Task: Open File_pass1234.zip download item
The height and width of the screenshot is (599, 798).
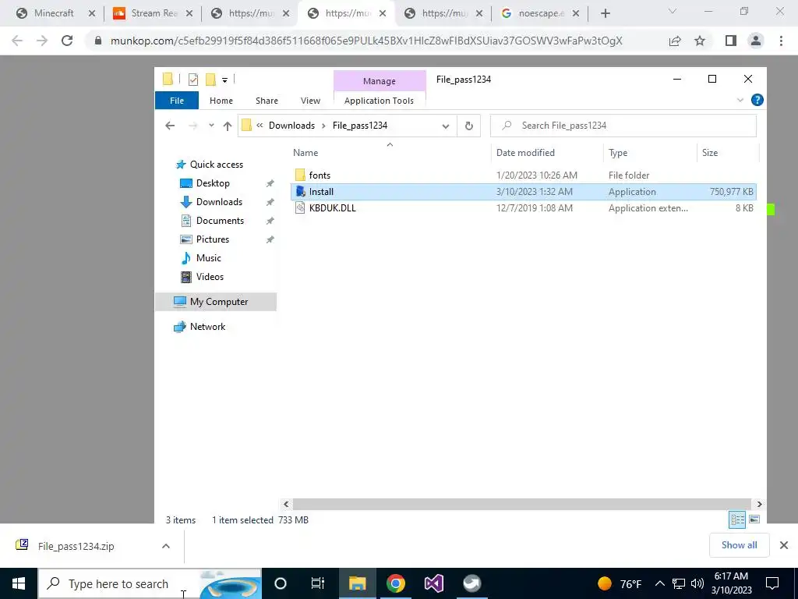Action: (x=76, y=546)
